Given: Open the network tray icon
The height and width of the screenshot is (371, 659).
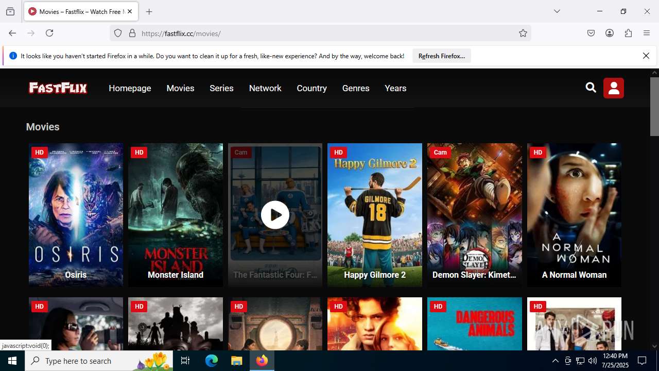Looking at the screenshot, I should click(580, 361).
